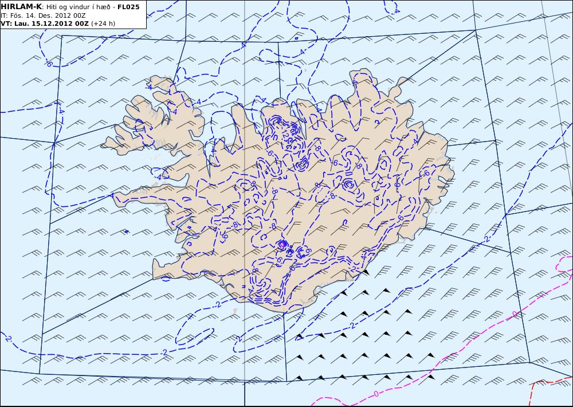Select the '(+24 h)' forecast offset text
The width and height of the screenshot is (573, 407).
pos(103,24)
